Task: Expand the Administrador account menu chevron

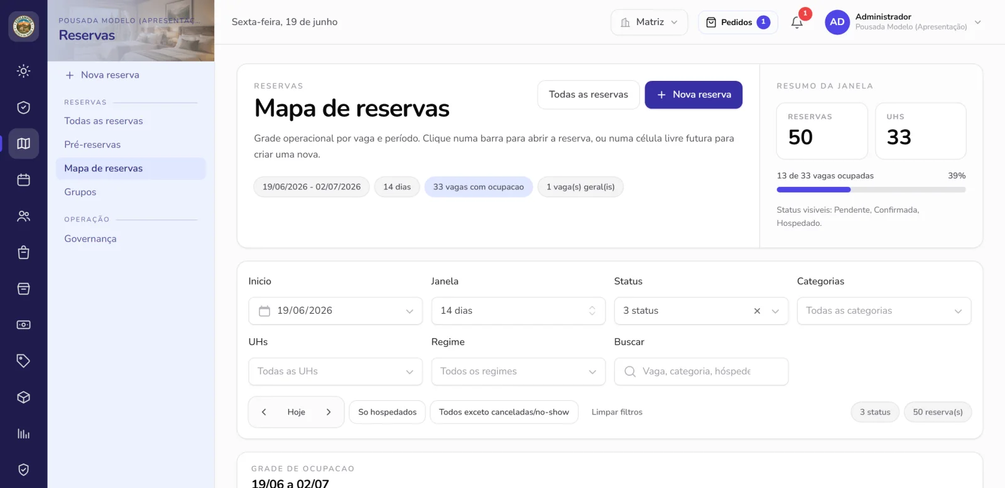Action: click(x=978, y=23)
